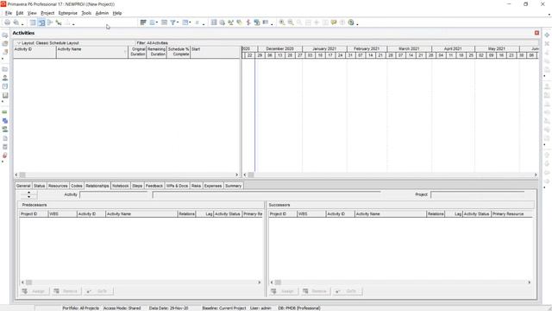Viewport: 552px width, 311px height.
Task: Open the Enterprise menu
Action: tap(68, 13)
